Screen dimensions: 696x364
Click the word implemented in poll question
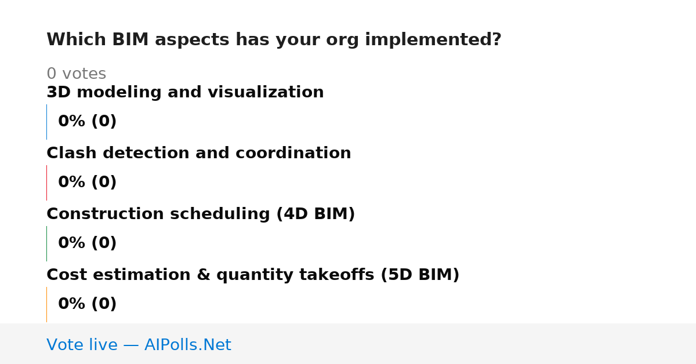coord(433,40)
